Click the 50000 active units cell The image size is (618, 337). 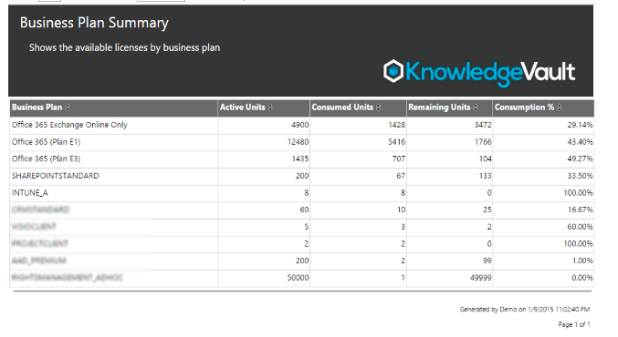point(298,278)
